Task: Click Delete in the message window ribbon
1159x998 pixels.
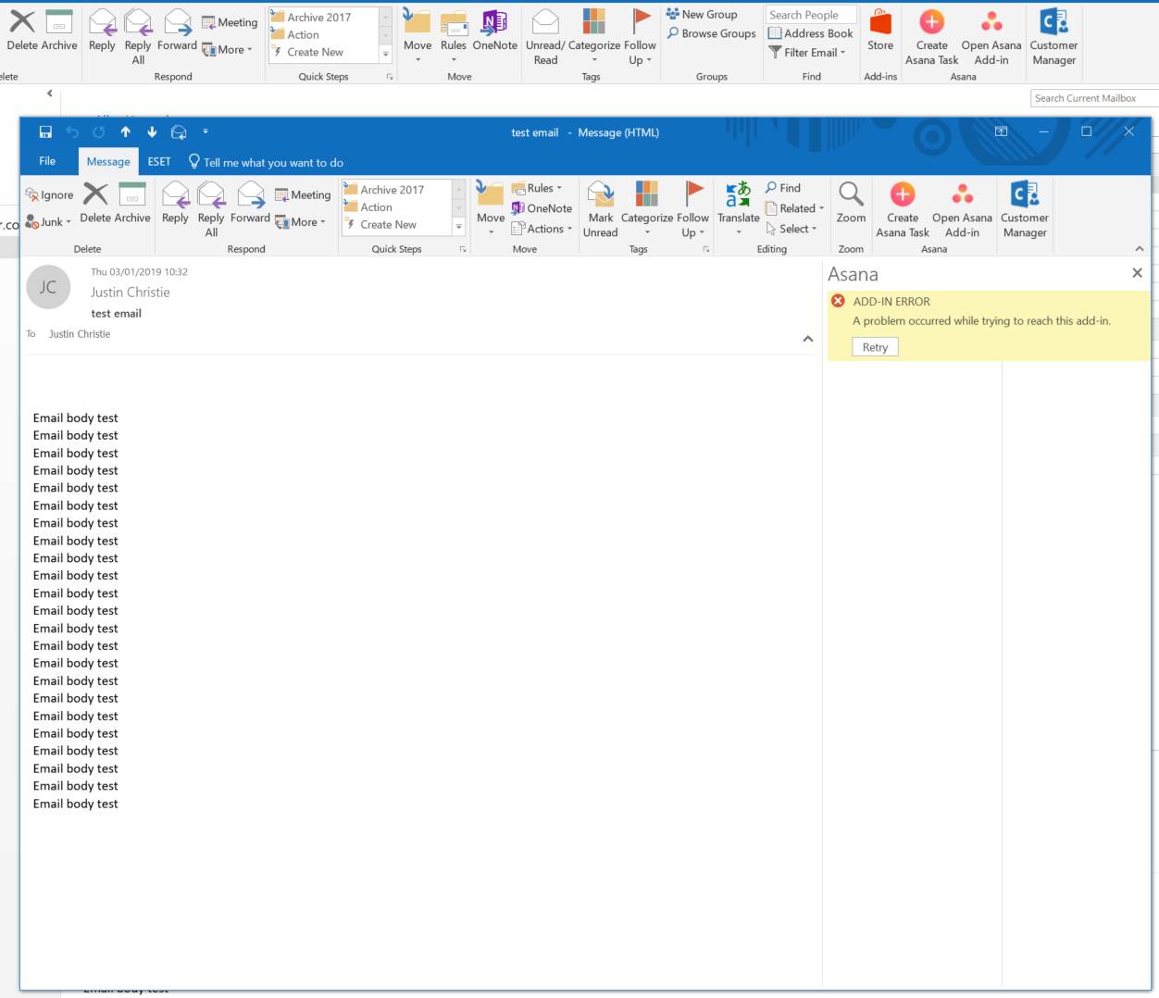Action: click(95, 203)
